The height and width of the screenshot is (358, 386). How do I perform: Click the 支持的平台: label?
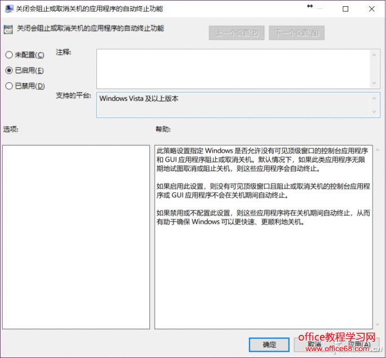[x=73, y=95]
